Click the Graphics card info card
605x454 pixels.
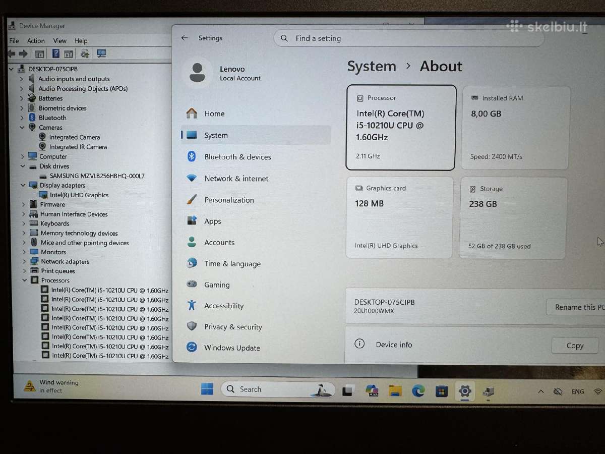click(399, 217)
